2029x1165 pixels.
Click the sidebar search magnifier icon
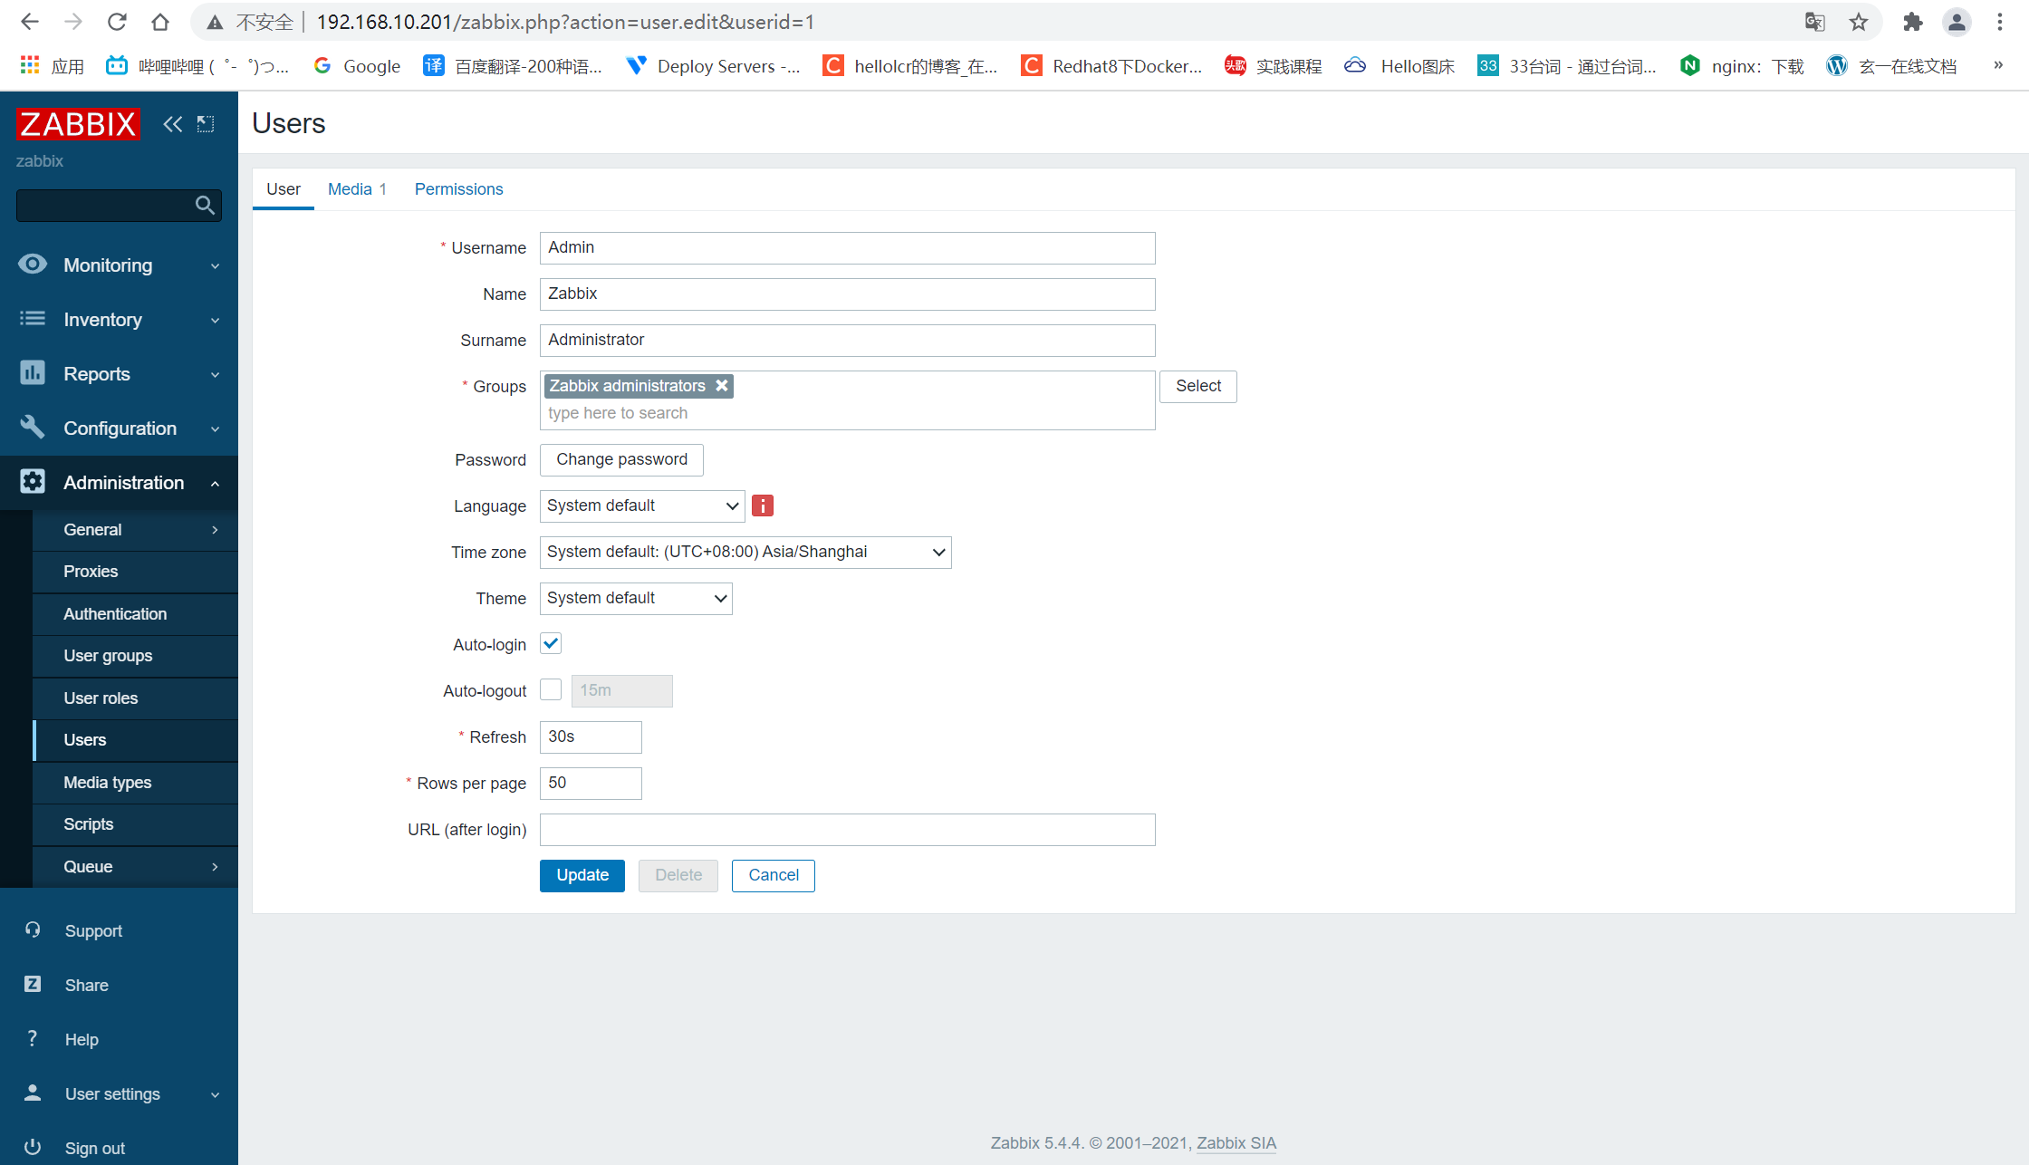(x=206, y=206)
